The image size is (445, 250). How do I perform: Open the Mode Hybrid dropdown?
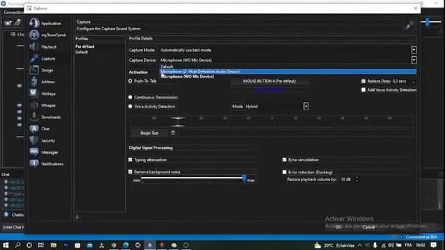click(306, 106)
